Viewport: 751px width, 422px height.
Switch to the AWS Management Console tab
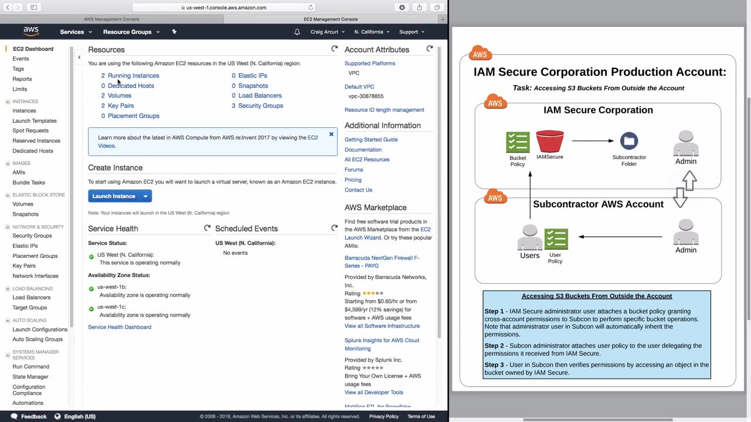[x=111, y=19]
